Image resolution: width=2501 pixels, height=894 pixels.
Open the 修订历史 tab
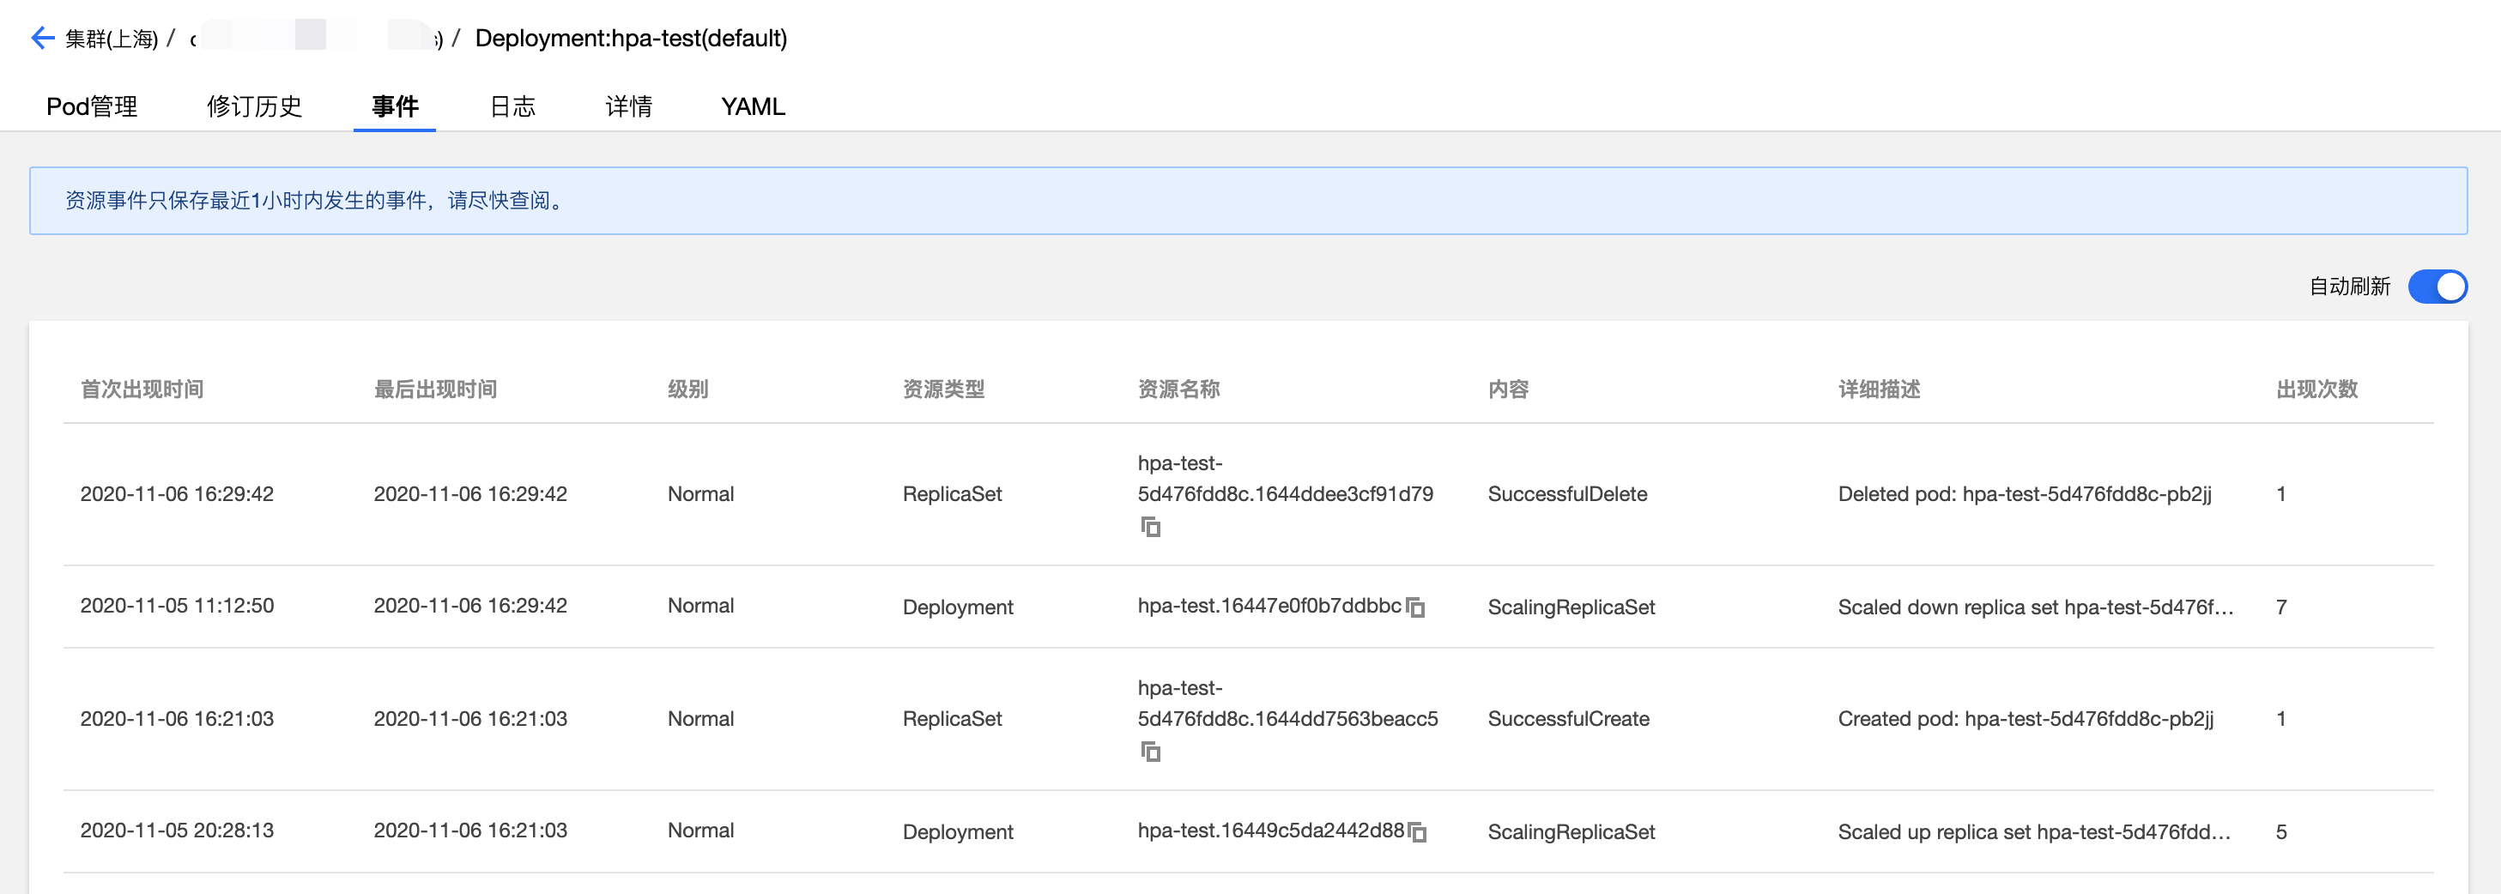[x=254, y=106]
